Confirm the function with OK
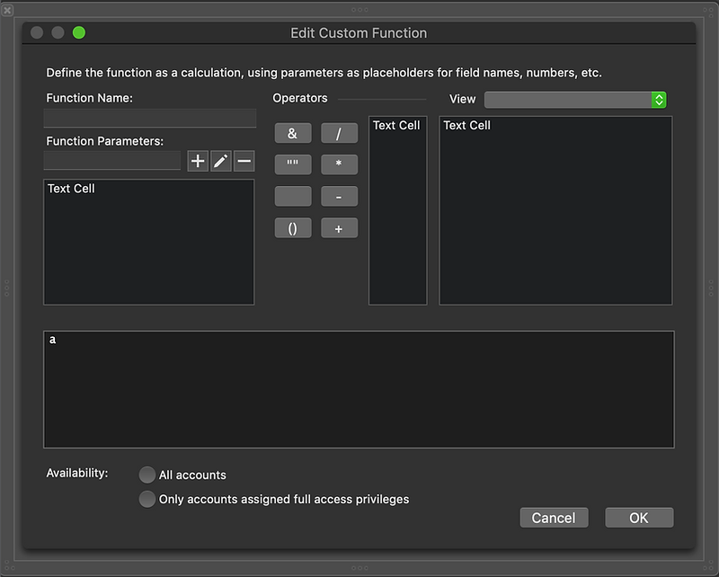 (x=639, y=518)
